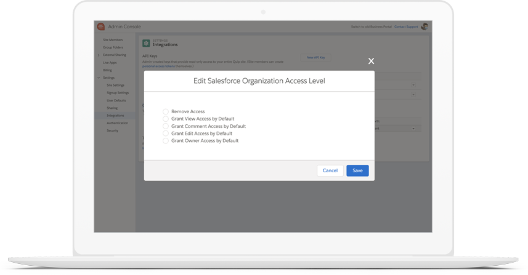Close the dialog with the X icon

pyautogui.click(x=371, y=61)
